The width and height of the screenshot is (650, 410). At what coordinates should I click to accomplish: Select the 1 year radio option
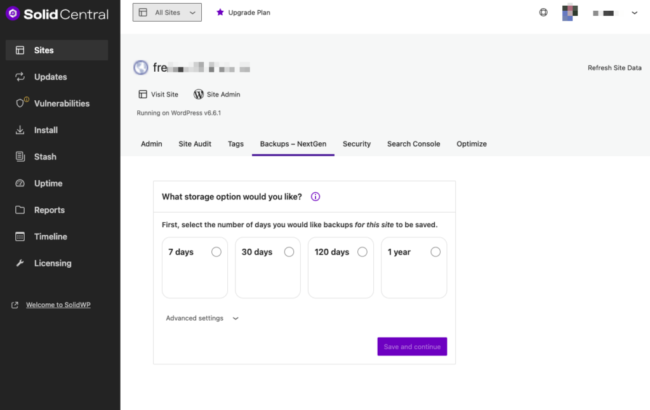(x=435, y=252)
